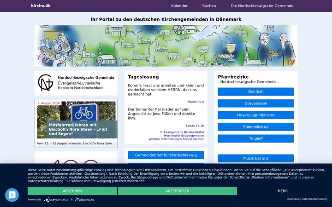Click ABLEHNEN to reject cookies
The image size is (332, 207).
click(x=72, y=191)
